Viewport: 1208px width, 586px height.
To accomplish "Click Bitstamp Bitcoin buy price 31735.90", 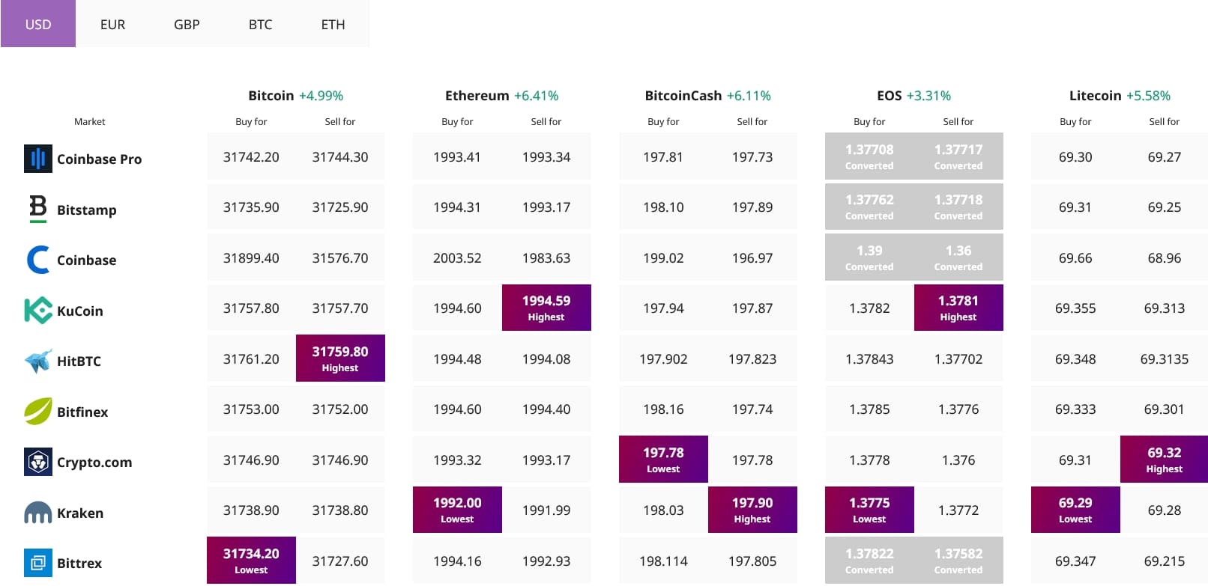I will pos(251,207).
